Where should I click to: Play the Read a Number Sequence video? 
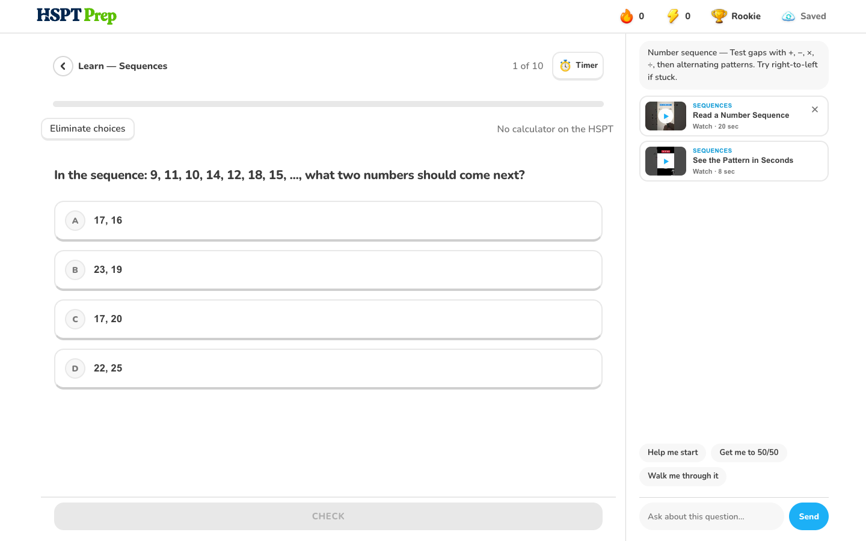[x=666, y=116]
